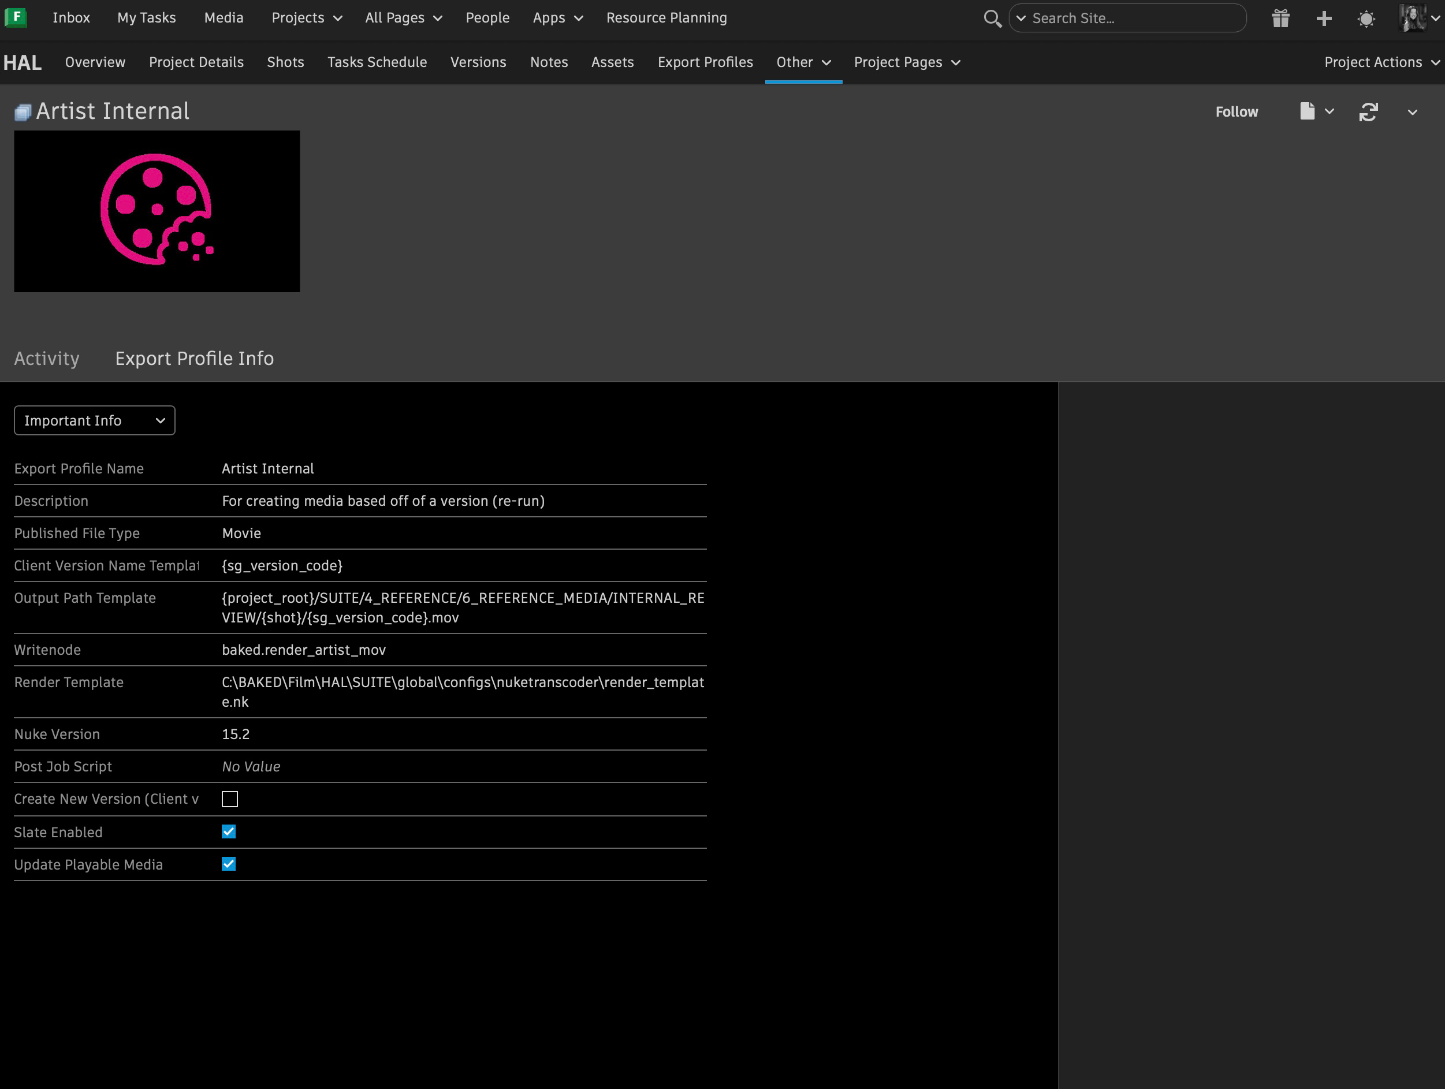Open the Important Info dropdown
1445x1089 pixels.
click(x=95, y=421)
